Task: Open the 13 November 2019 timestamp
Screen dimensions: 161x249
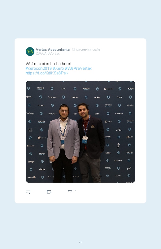Action: (86, 50)
